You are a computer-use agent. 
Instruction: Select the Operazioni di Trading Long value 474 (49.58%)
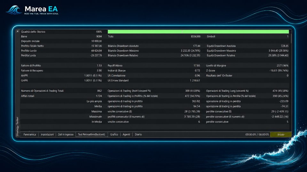(x=280, y=91)
